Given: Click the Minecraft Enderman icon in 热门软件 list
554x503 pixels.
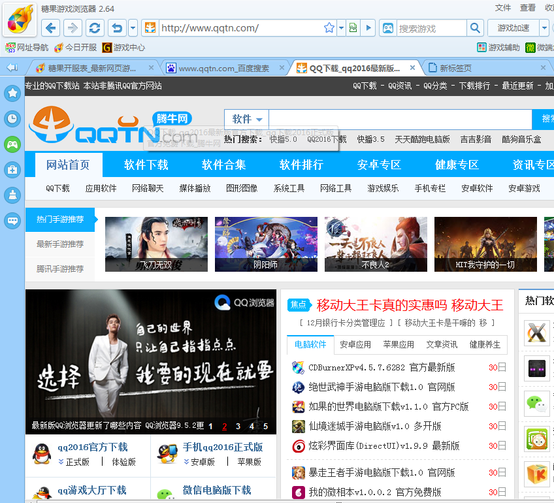Looking at the screenshot, I should tap(536, 368).
